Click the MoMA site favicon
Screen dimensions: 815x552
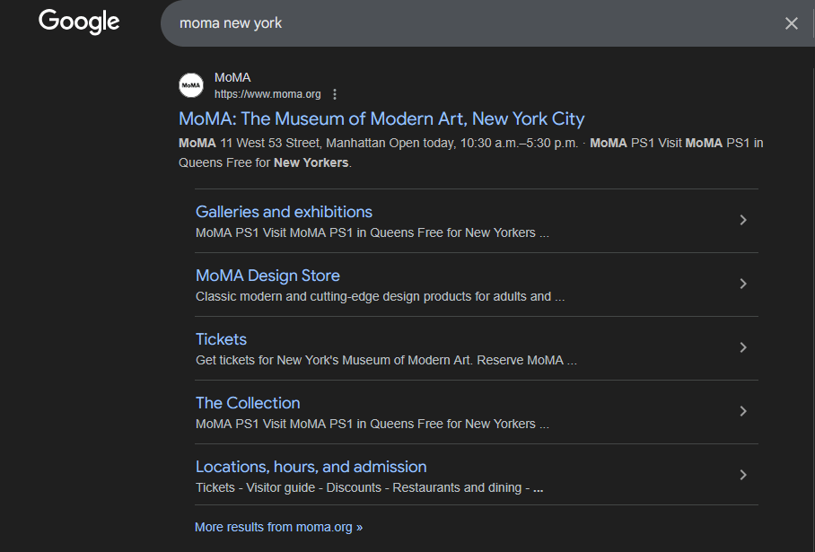pos(191,85)
